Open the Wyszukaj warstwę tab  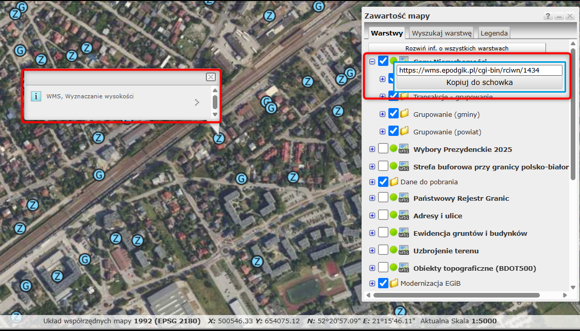click(x=441, y=33)
